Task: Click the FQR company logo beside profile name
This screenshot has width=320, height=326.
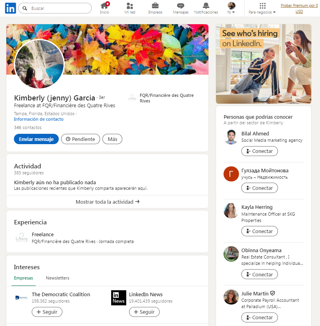Action: pos(132,97)
